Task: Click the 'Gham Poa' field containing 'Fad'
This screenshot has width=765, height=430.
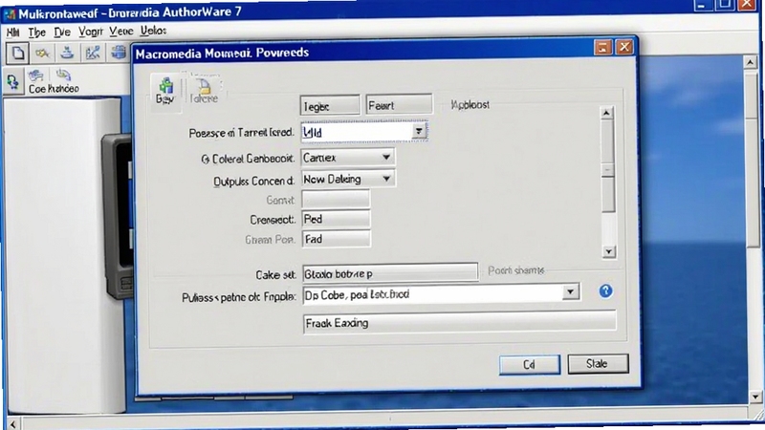Action: (336, 239)
